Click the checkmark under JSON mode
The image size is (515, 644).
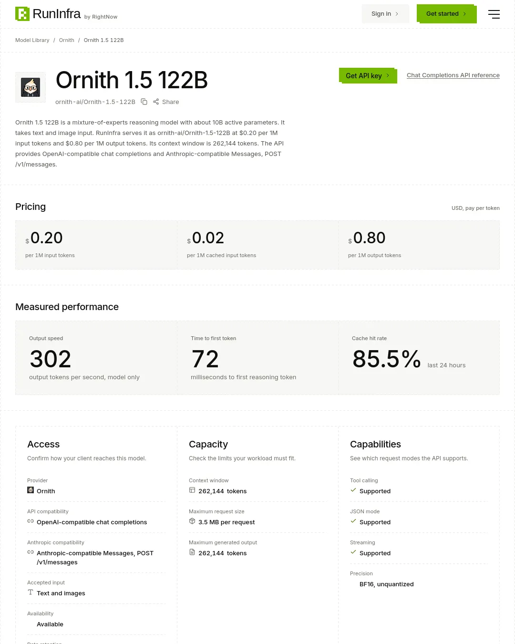click(x=353, y=521)
